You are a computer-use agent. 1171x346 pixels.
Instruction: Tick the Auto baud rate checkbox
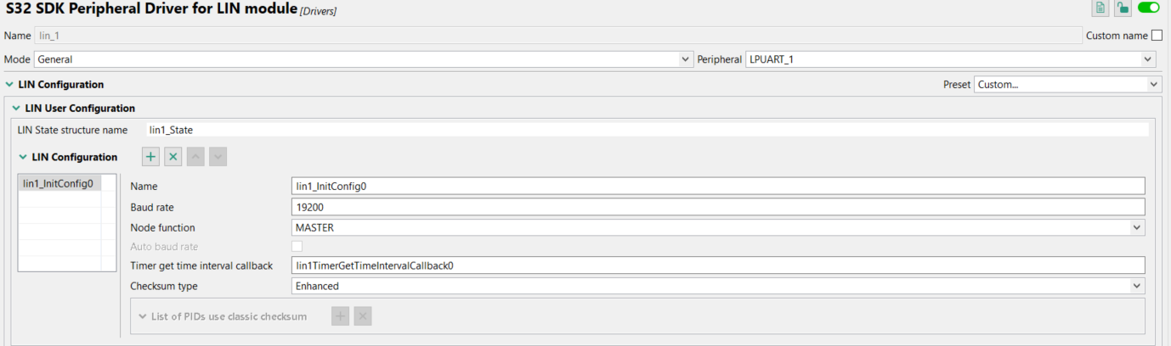coord(297,247)
